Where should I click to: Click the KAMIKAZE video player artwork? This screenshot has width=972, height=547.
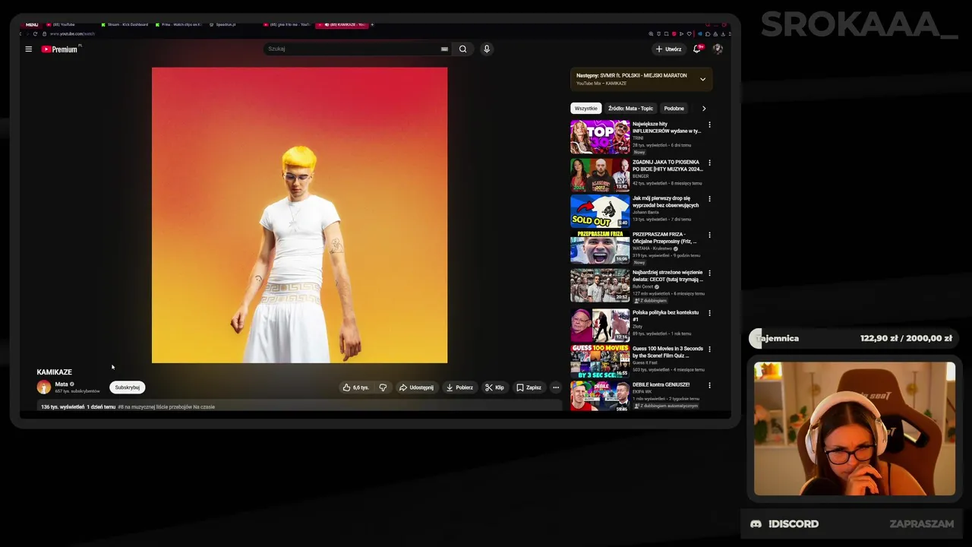[299, 215]
